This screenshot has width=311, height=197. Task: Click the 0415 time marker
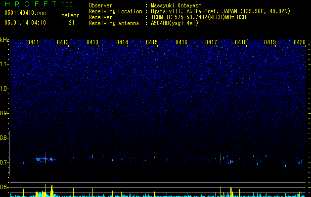(152, 42)
